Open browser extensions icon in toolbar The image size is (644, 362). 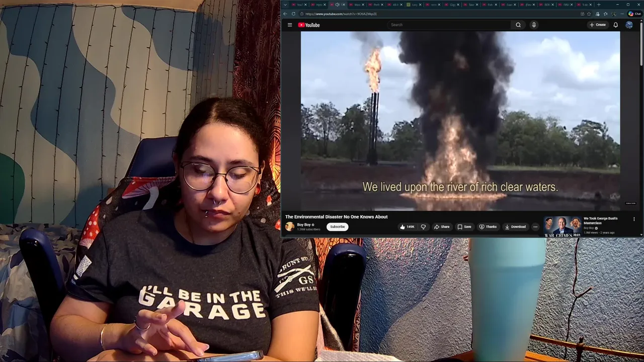(x=597, y=14)
